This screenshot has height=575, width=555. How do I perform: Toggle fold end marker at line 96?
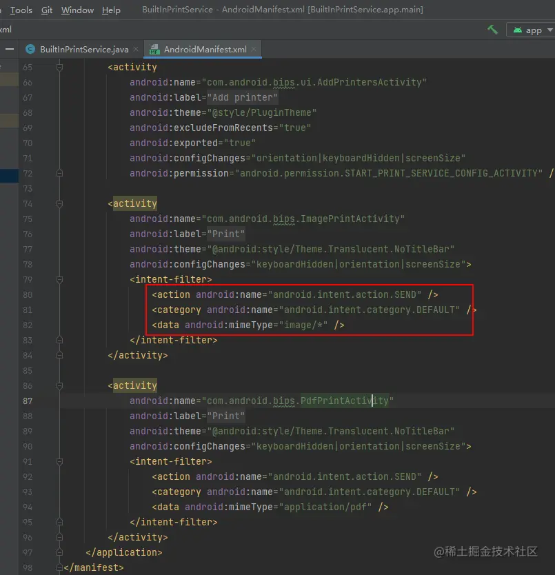(59, 537)
